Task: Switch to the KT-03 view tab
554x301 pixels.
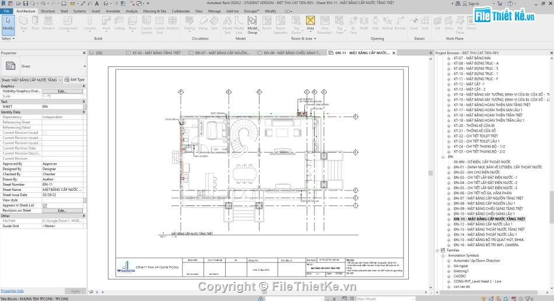Action: click(154, 53)
